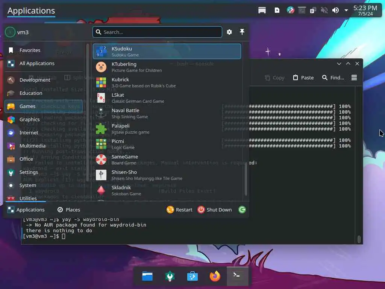Open the clipboard tray icon
The height and width of the screenshot is (289, 385).
313,10
